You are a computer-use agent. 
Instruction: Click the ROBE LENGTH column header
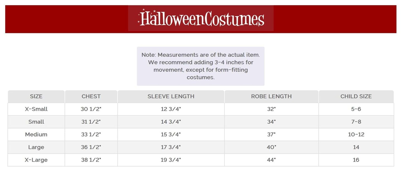click(271, 96)
